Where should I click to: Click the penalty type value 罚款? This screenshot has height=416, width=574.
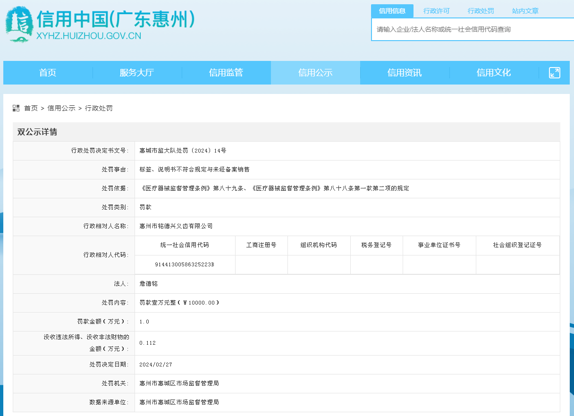coord(145,207)
